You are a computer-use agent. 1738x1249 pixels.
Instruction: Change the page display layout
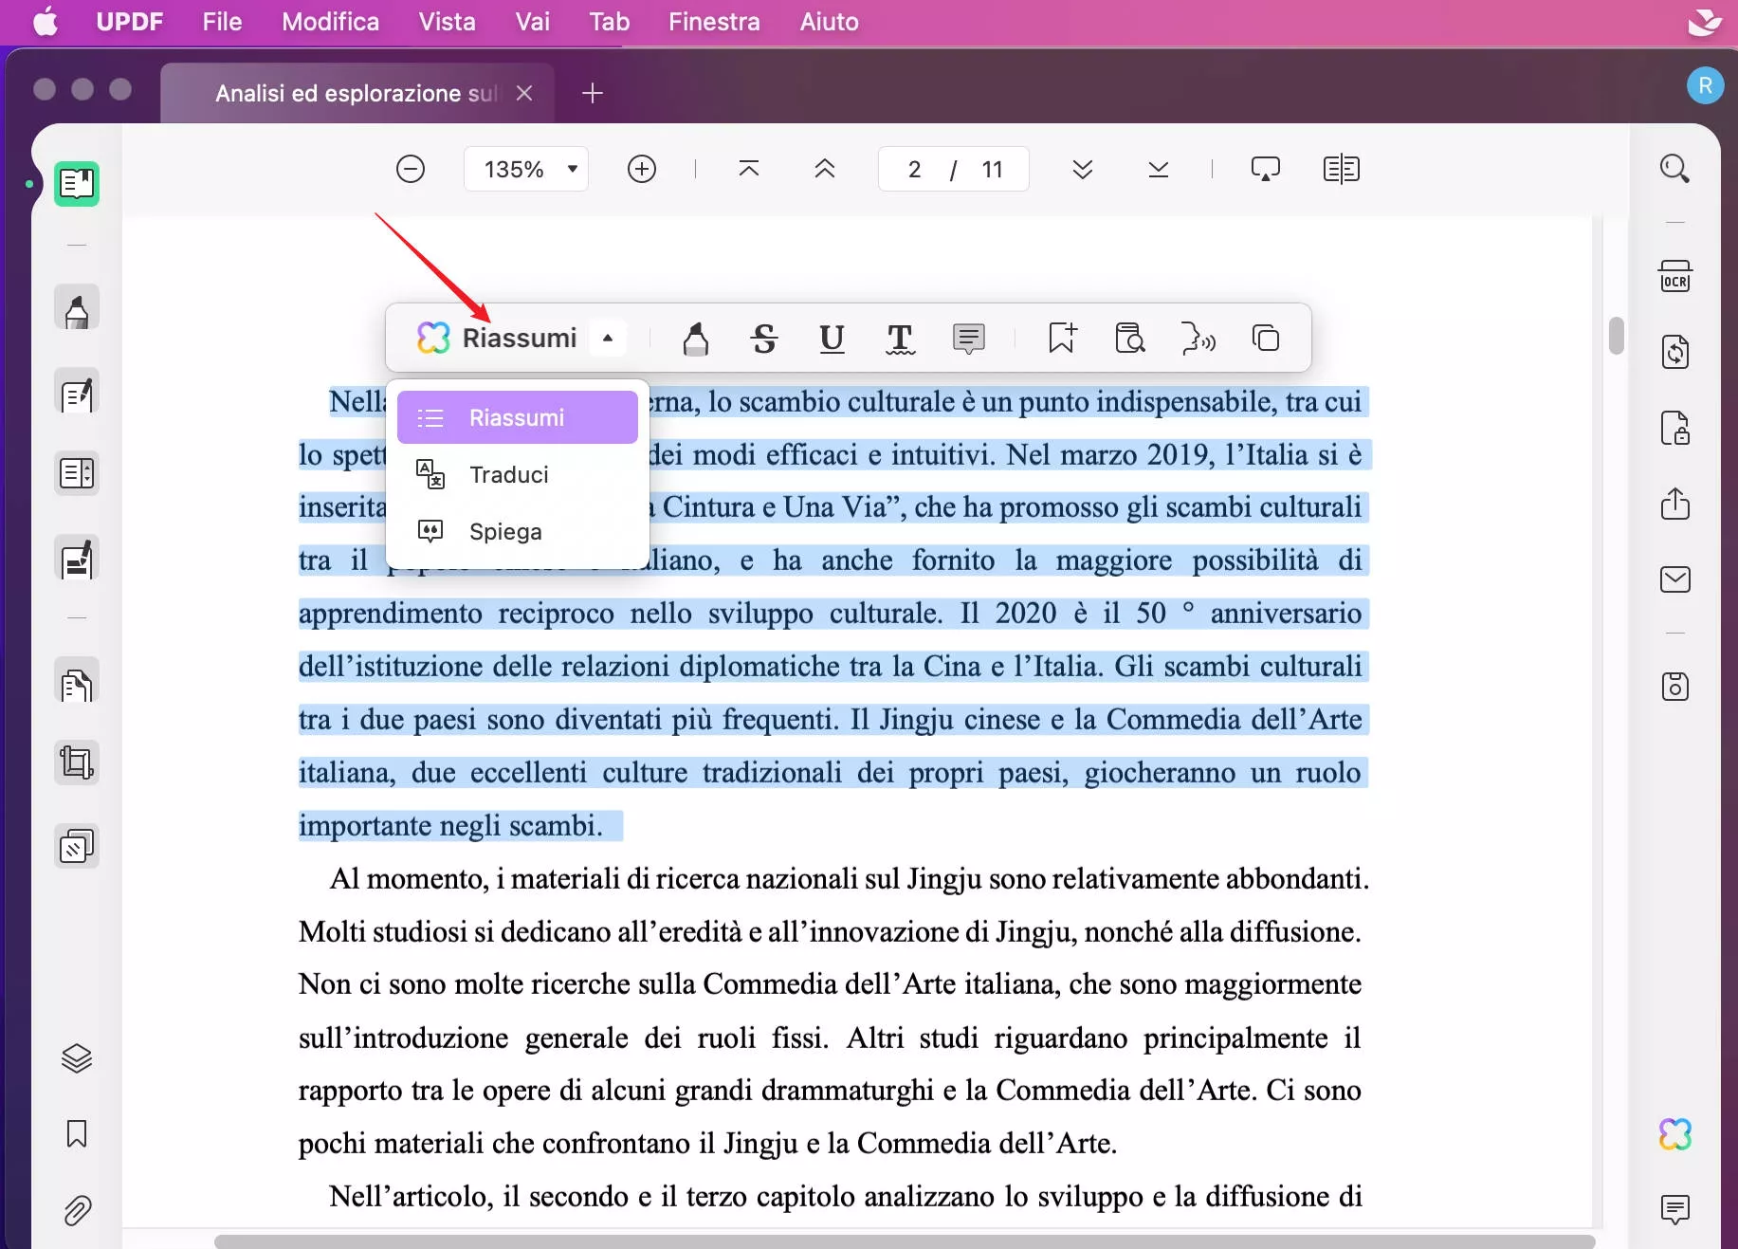coord(1341,169)
